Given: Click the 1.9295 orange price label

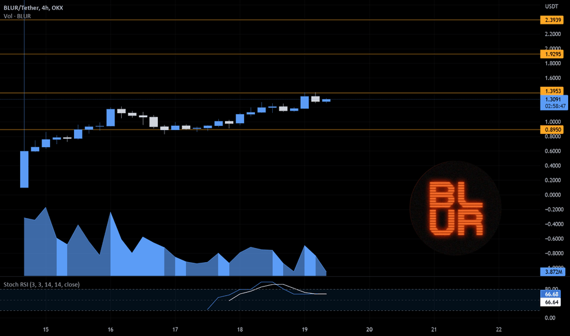Looking at the screenshot, I should click(x=552, y=54).
